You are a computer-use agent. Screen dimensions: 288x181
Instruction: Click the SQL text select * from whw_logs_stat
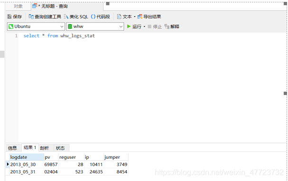tap(59, 36)
